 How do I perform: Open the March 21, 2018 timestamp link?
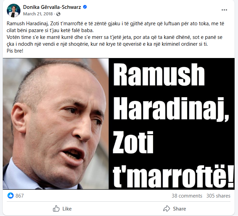(x=38, y=14)
